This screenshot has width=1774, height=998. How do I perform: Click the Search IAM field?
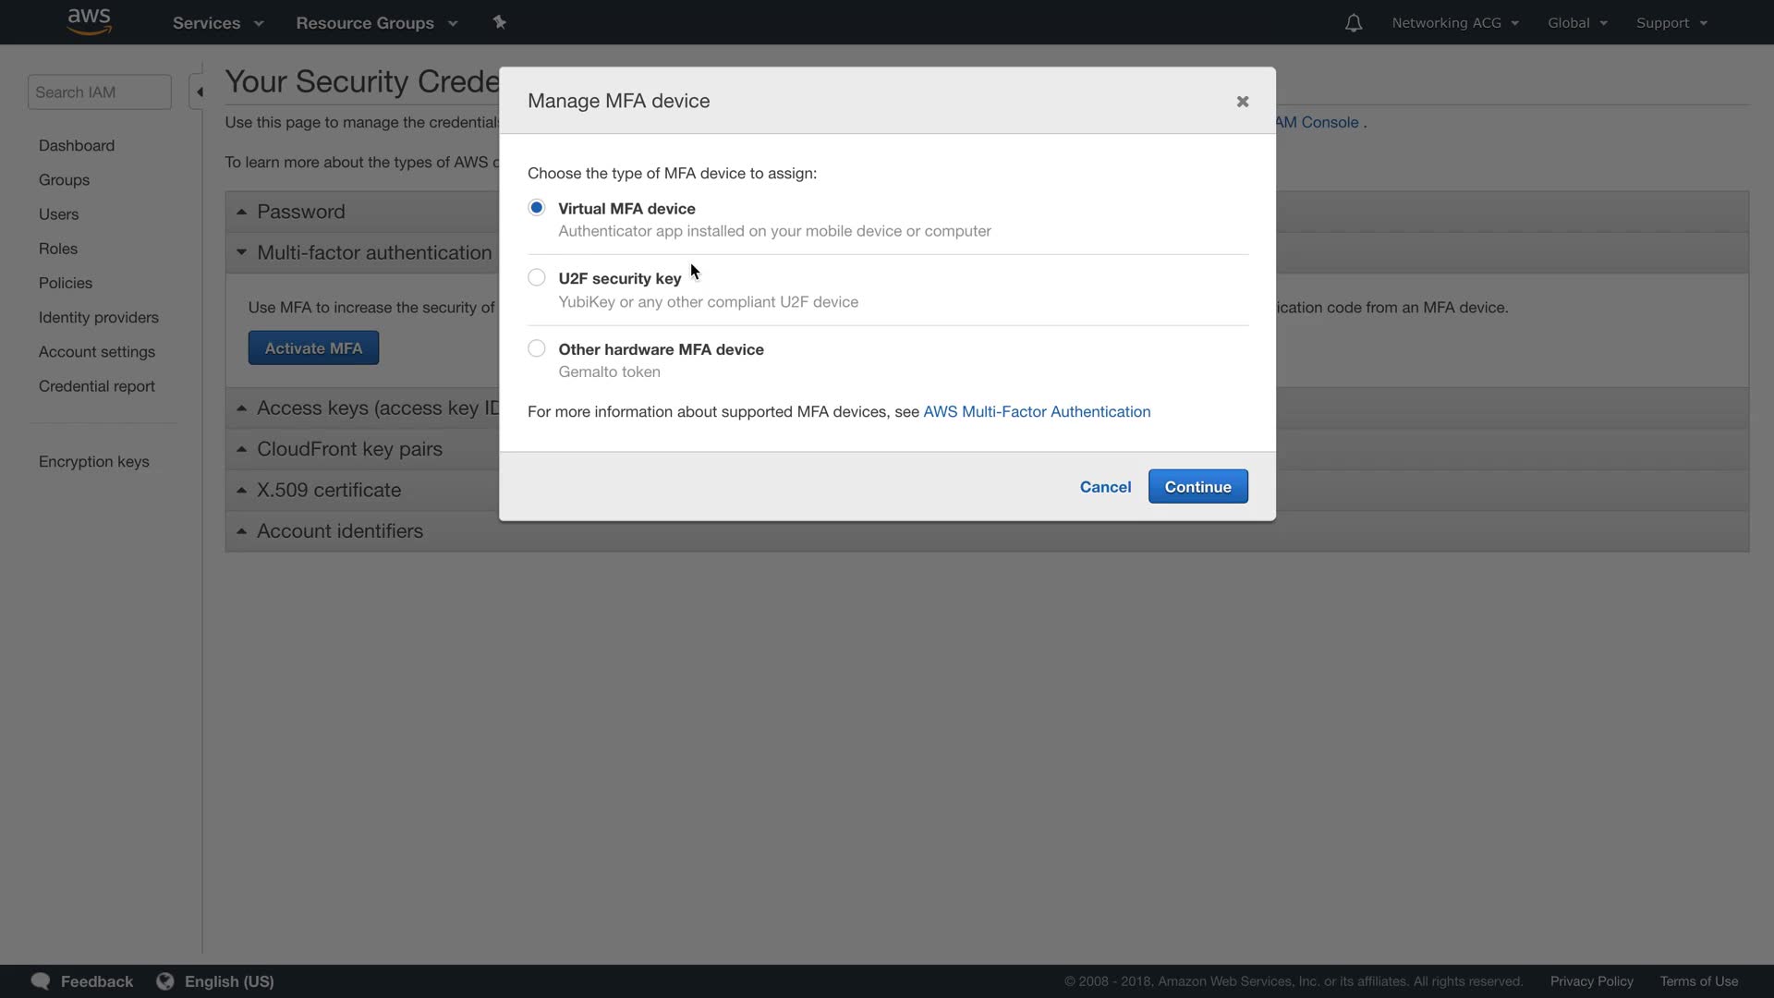pyautogui.click(x=99, y=92)
